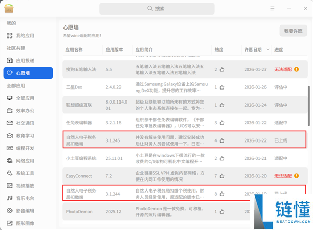
Task: Click 适配中 status for 任免表编辑器
Action: click(x=281, y=123)
